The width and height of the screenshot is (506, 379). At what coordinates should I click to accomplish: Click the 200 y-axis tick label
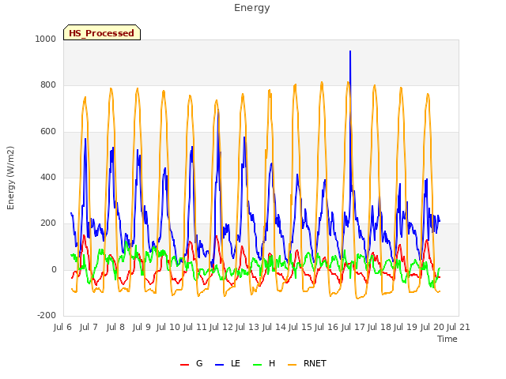click(x=48, y=223)
